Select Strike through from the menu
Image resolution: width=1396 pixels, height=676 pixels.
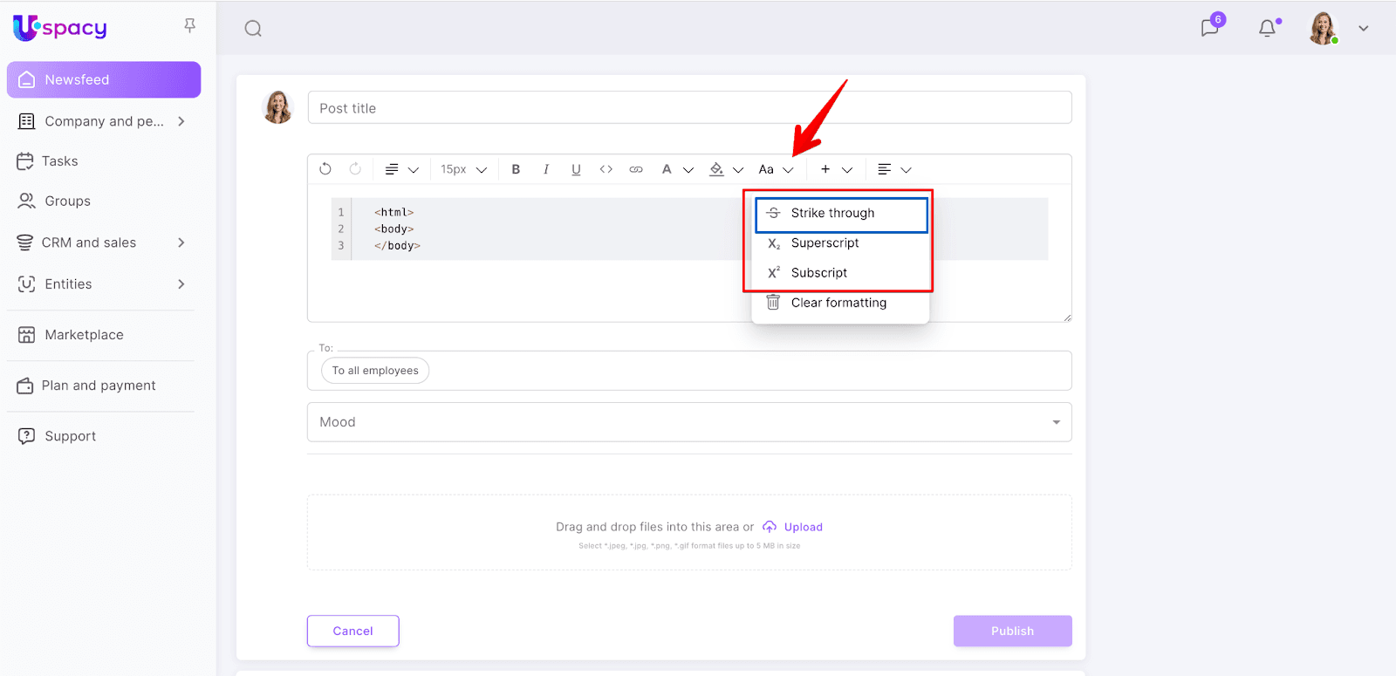click(x=831, y=214)
